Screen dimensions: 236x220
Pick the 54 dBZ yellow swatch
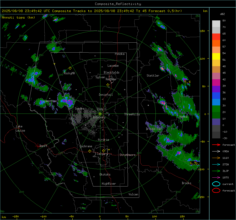[216, 56]
